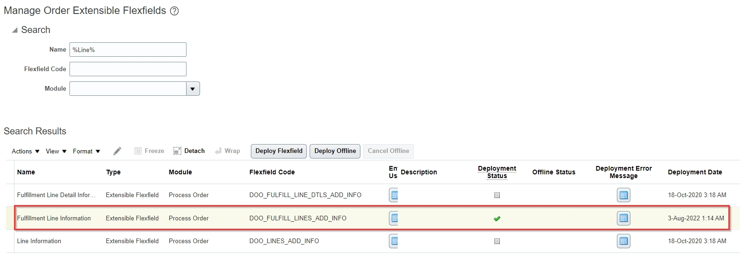Click deployment status icon for Line Information row
740x265 pixels.
point(497,241)
